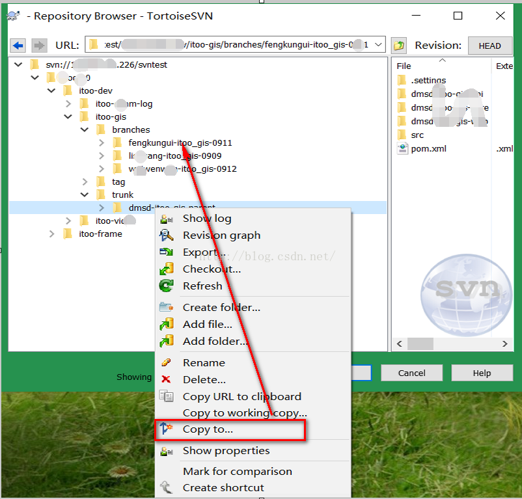Click the file list scroll left arrow
The image size is (522, 499).
(400, 344)
